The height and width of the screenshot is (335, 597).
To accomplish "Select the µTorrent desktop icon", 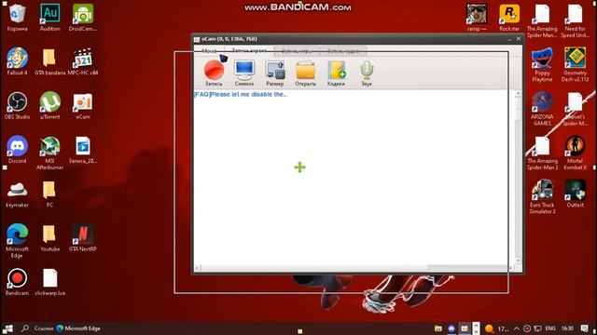I will 49,105.
